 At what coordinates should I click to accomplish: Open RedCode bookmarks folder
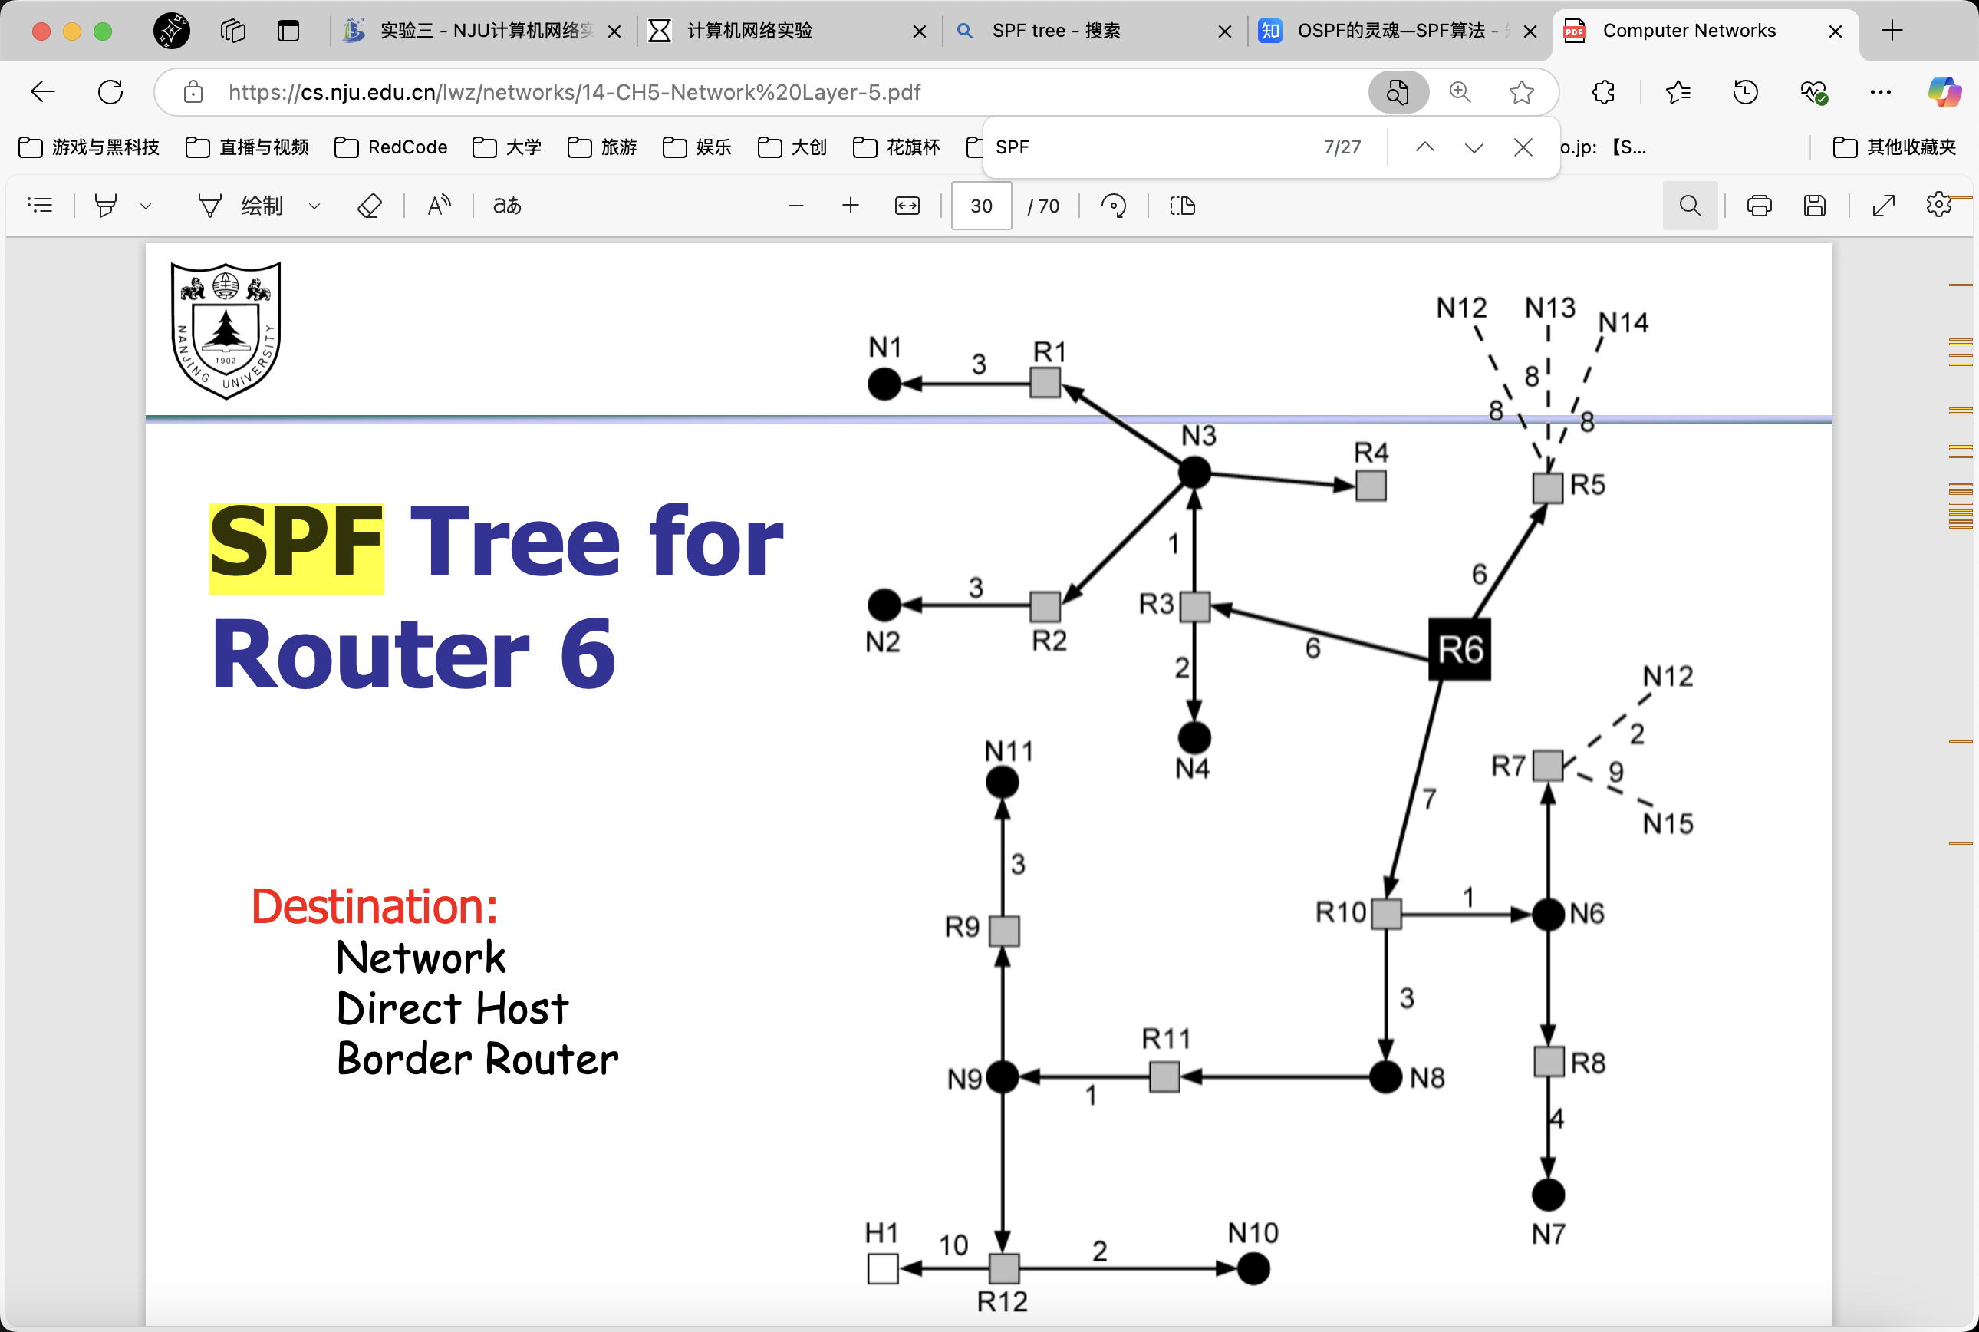click(391, 147)
